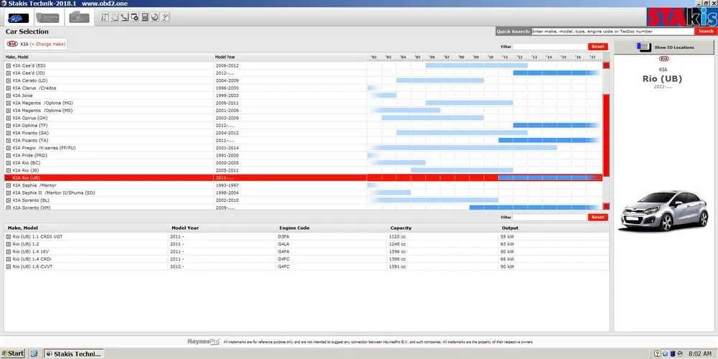Click the silver Kia Rio car thumbnail
The height and width of the screenshot is (359, 718).
[x=664, y=210]
